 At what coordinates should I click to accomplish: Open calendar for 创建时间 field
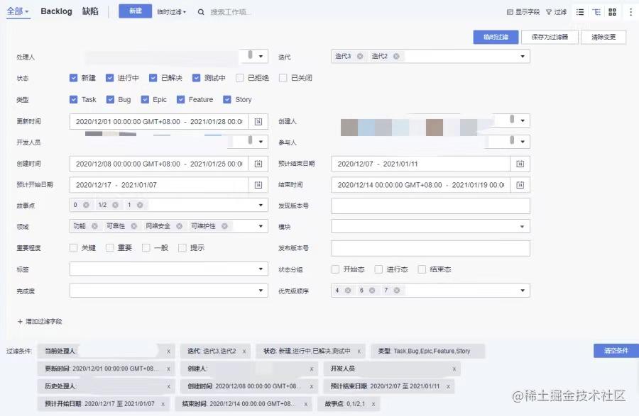[x=258, y=164]
